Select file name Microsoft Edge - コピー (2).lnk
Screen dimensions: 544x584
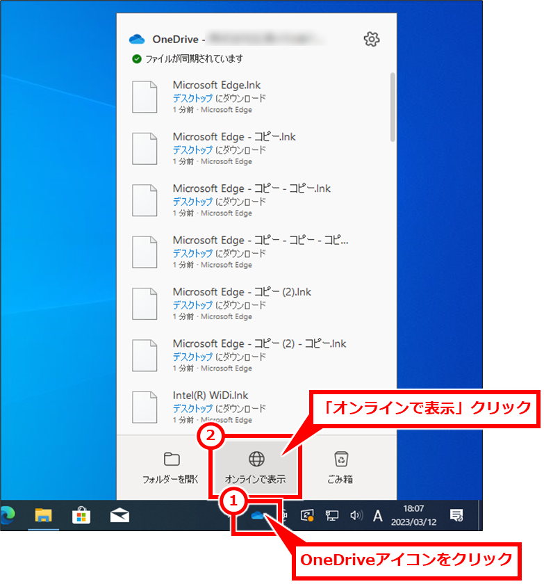point(242,293)
